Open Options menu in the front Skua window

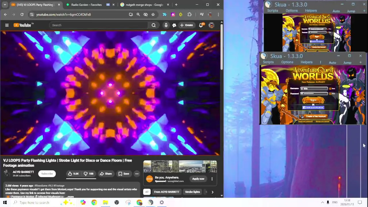pyautogui.click(x=287, y=62)
